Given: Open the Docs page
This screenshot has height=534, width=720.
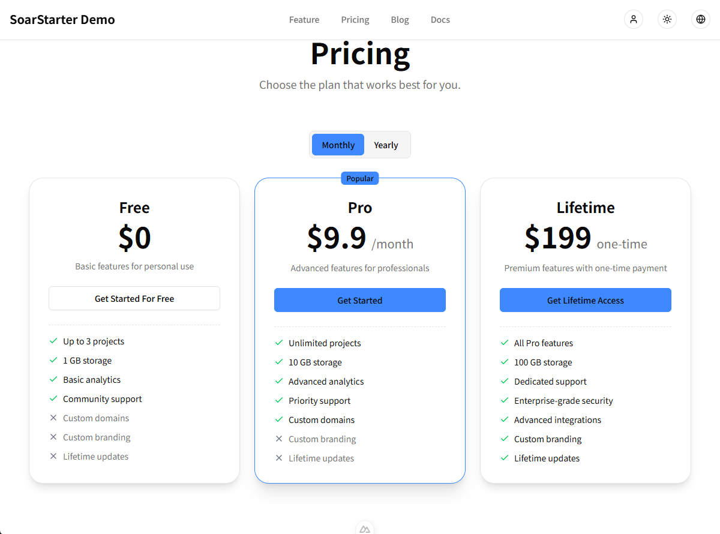Looking at the screenshot, I should [440, 19].
